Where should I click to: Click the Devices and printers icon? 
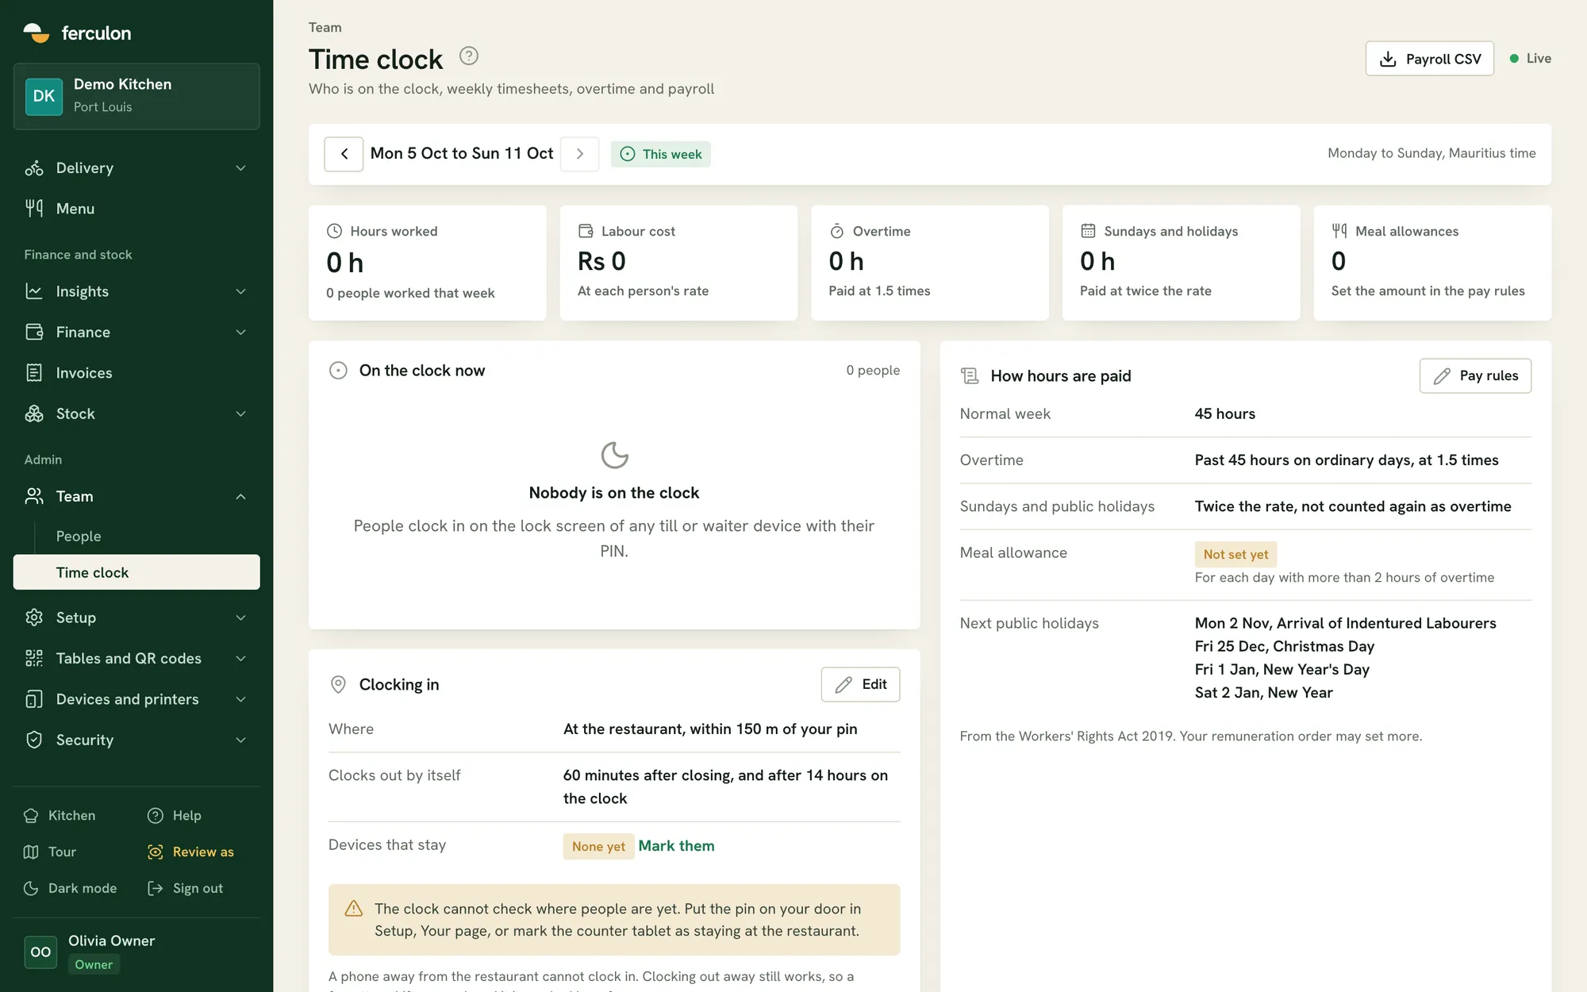[34, 699]
